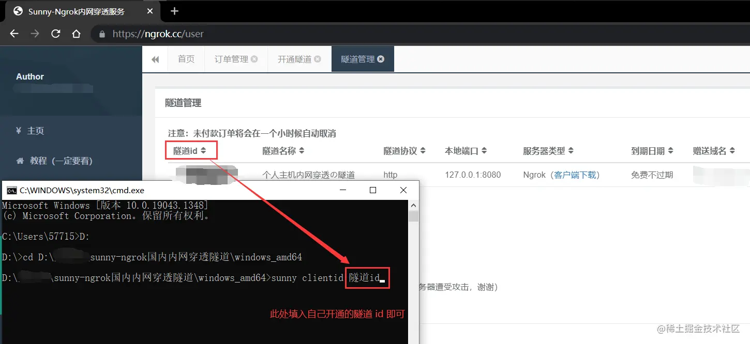Maximize the cmd.exe window
This screenshot has height=344, width=750.
(x=373, y=190)
